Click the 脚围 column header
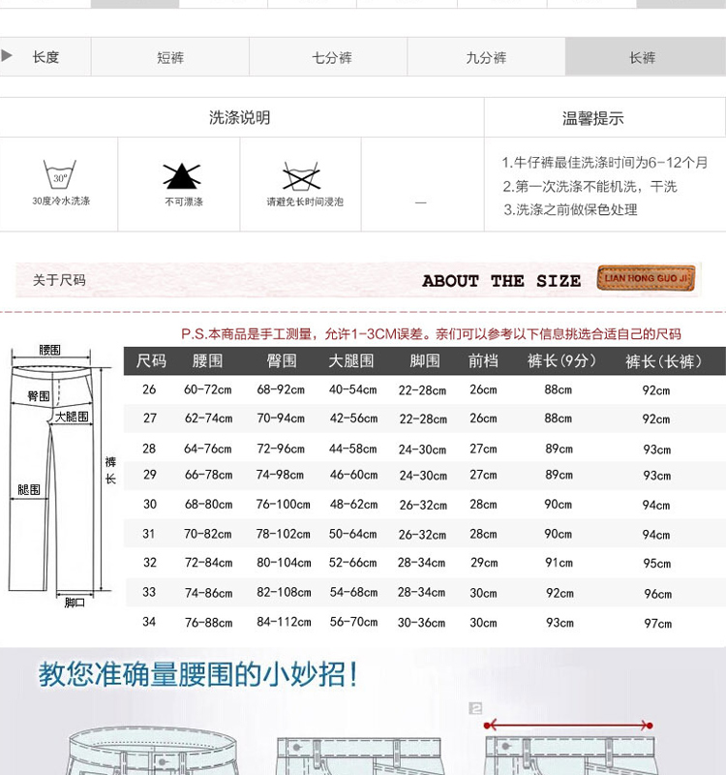726x775 pixels. (425, 360)
